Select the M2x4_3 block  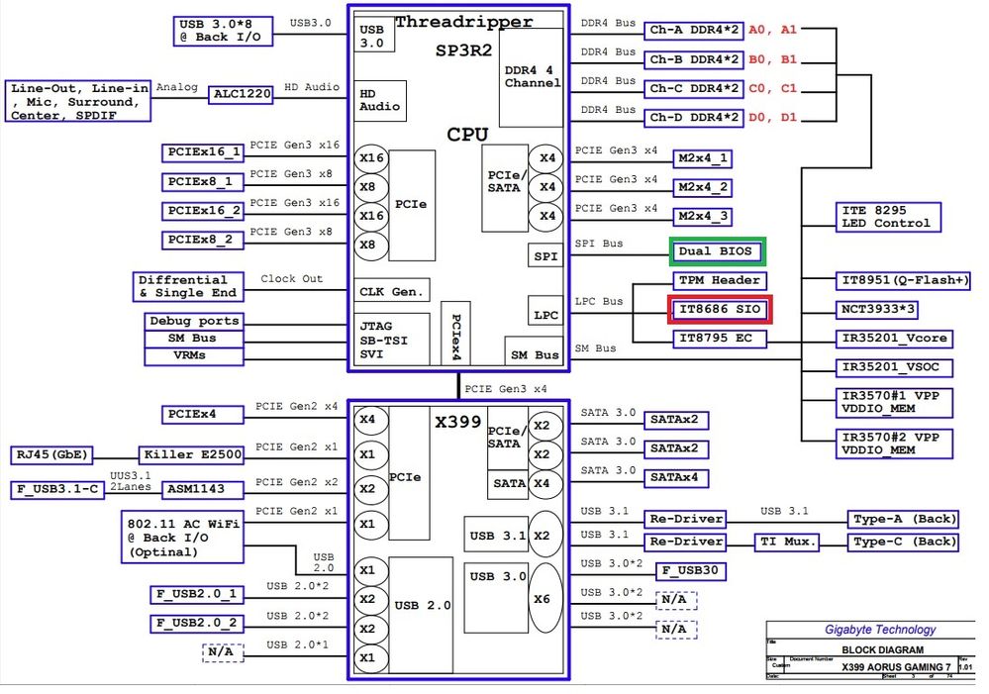[703, 217]
